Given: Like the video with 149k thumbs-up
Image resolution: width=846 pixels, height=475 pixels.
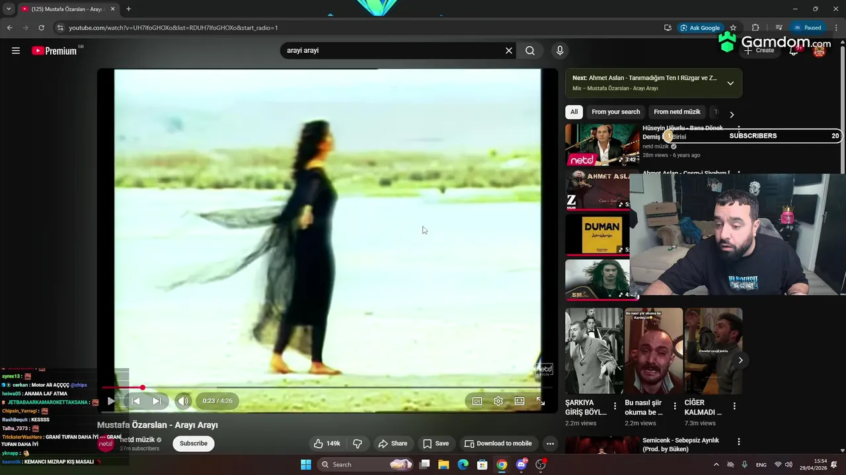Looking at the screenshot, I should [327, 444].
